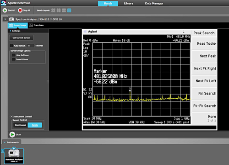Viewport: 229px width, 165px height.
Task: Click the Auto Refresh seconds input field
Action: tap(30, 46)
